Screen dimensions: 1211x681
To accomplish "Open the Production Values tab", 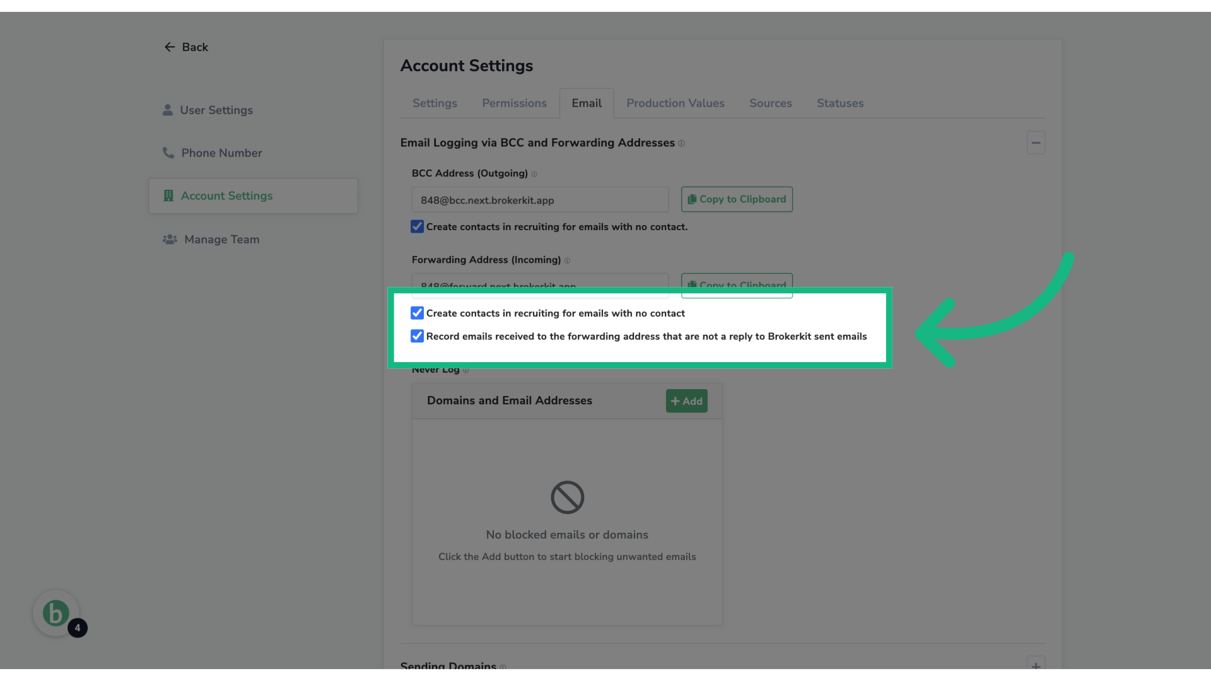I will pos(675,103).
